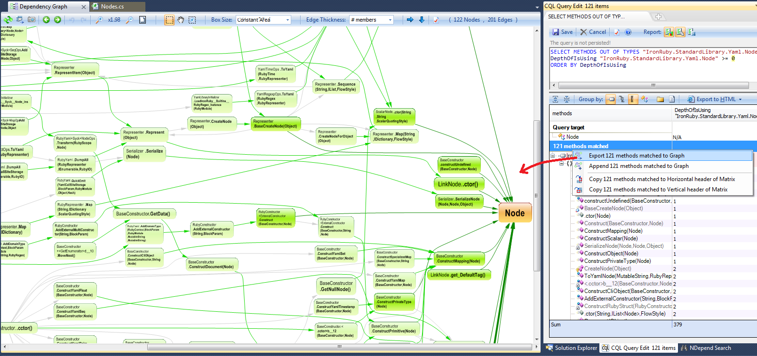This screenshot has height=356, width=757.
Task: Open the CQL help question mark icon
Action: (628, 32)
